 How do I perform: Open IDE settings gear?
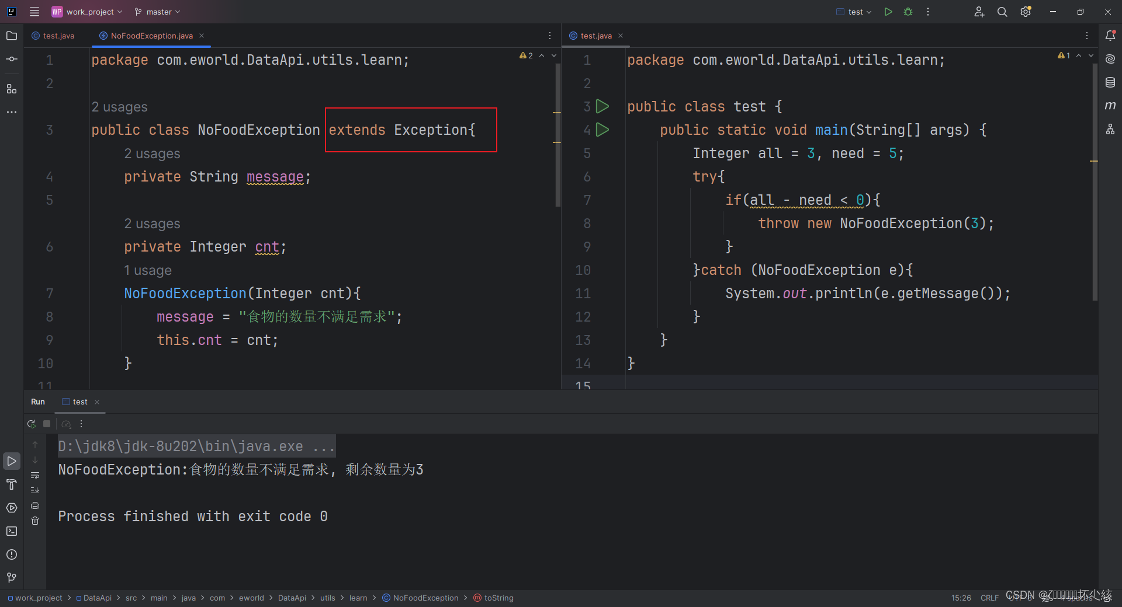pyautogui.click(x=1026, y=12)
